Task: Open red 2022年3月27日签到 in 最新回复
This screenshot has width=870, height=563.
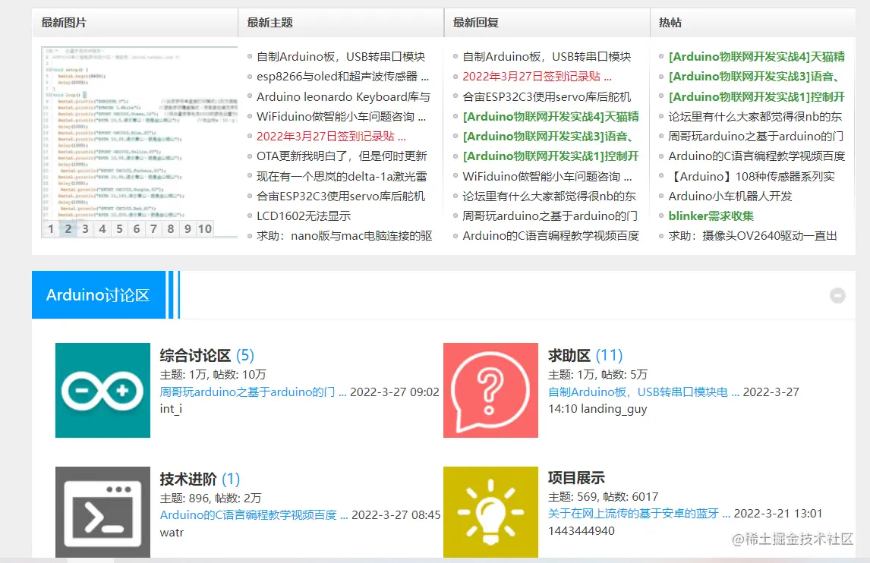Action: tap(537, 77)
